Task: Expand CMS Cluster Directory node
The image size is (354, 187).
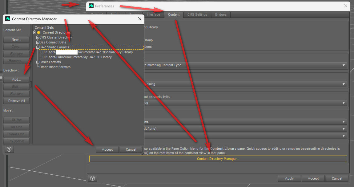Action: [x=38, y=38]
